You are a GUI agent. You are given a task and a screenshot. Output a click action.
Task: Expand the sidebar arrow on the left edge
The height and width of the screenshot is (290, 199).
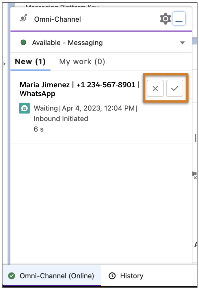4,64
